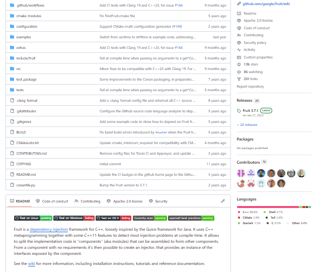Click the Coverity scan passing badge
This screenshot has width=320, height=272.
click(150, 218)
